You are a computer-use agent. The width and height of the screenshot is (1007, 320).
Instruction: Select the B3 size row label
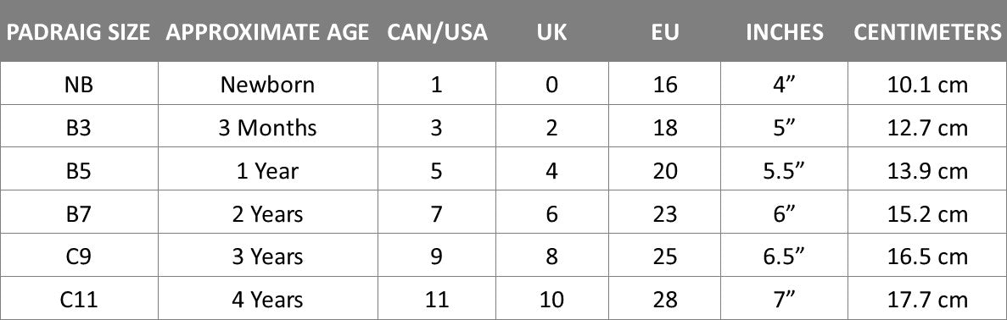(79, 128)
